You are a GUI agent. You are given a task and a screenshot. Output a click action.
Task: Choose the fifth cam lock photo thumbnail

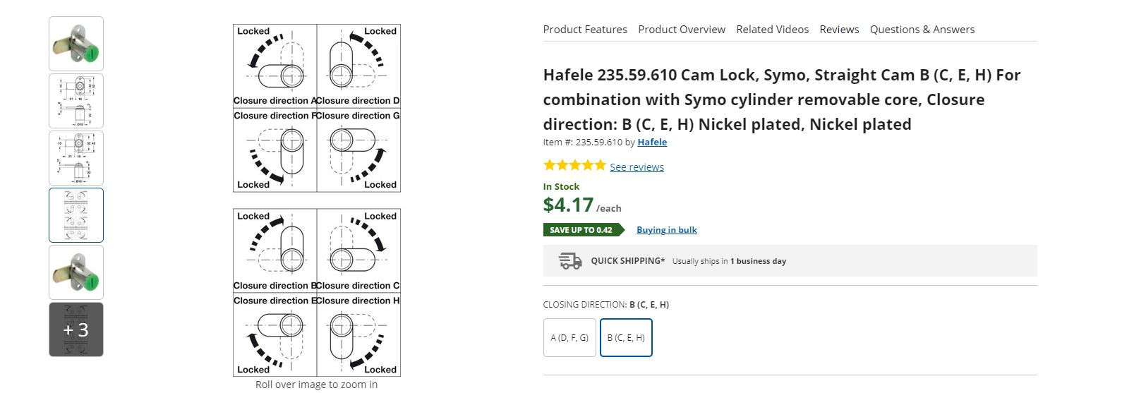tap(76, 272)
